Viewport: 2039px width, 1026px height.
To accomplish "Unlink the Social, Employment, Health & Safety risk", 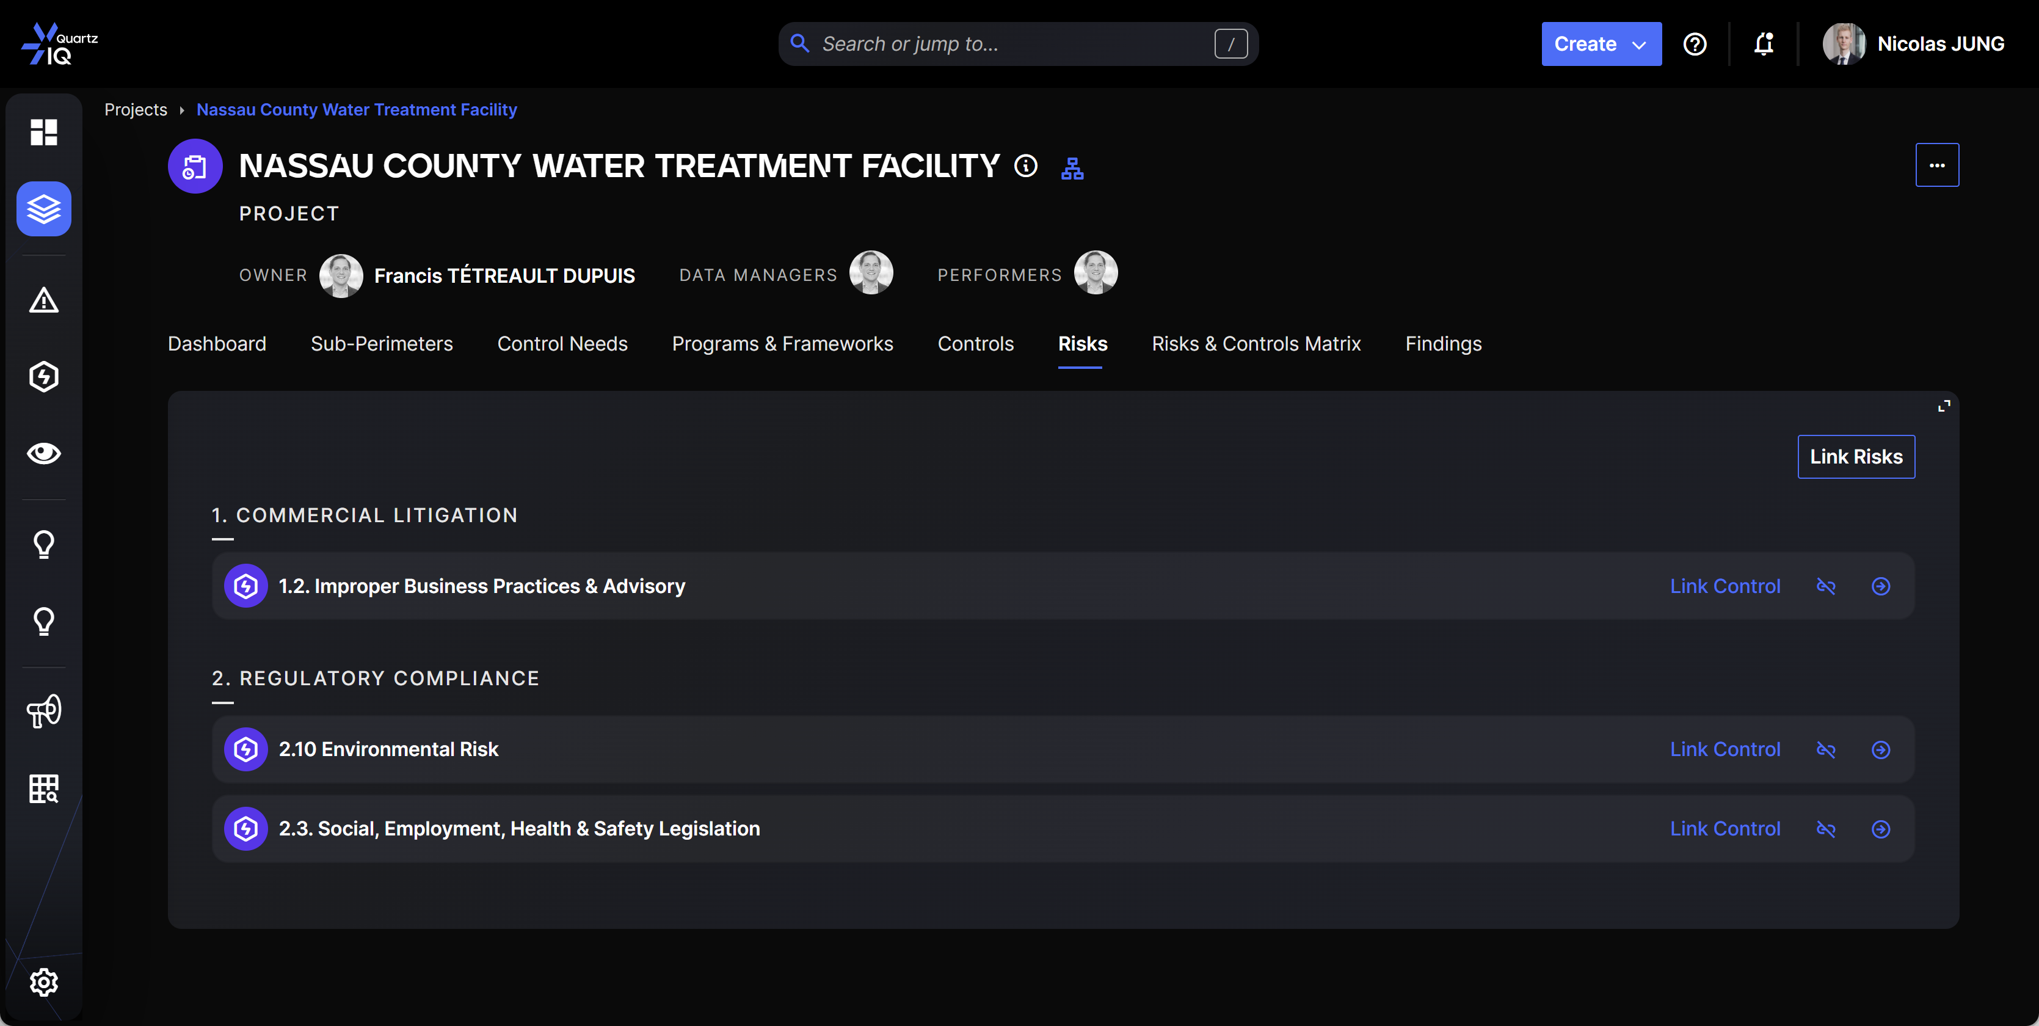I will (1825, 828).
